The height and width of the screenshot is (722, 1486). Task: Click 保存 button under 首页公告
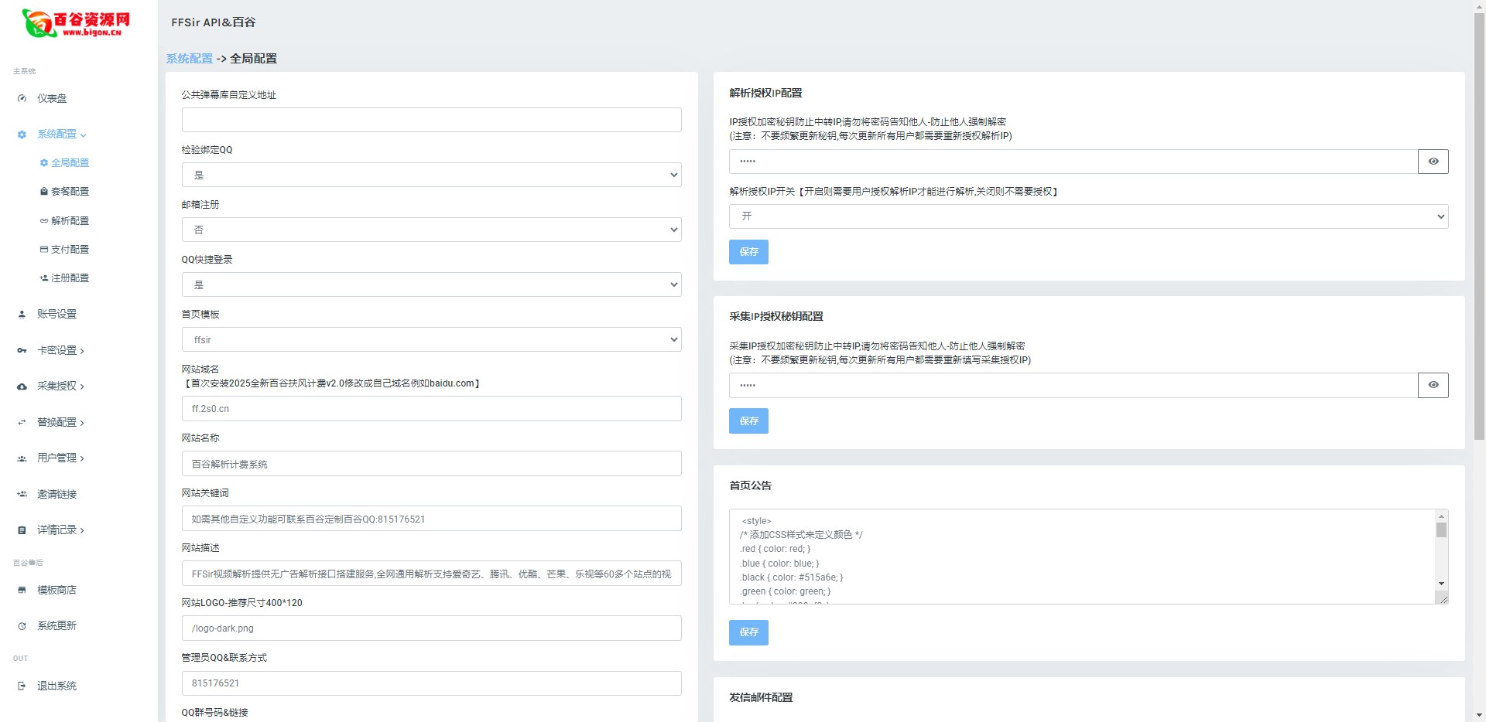pos(748,632)
